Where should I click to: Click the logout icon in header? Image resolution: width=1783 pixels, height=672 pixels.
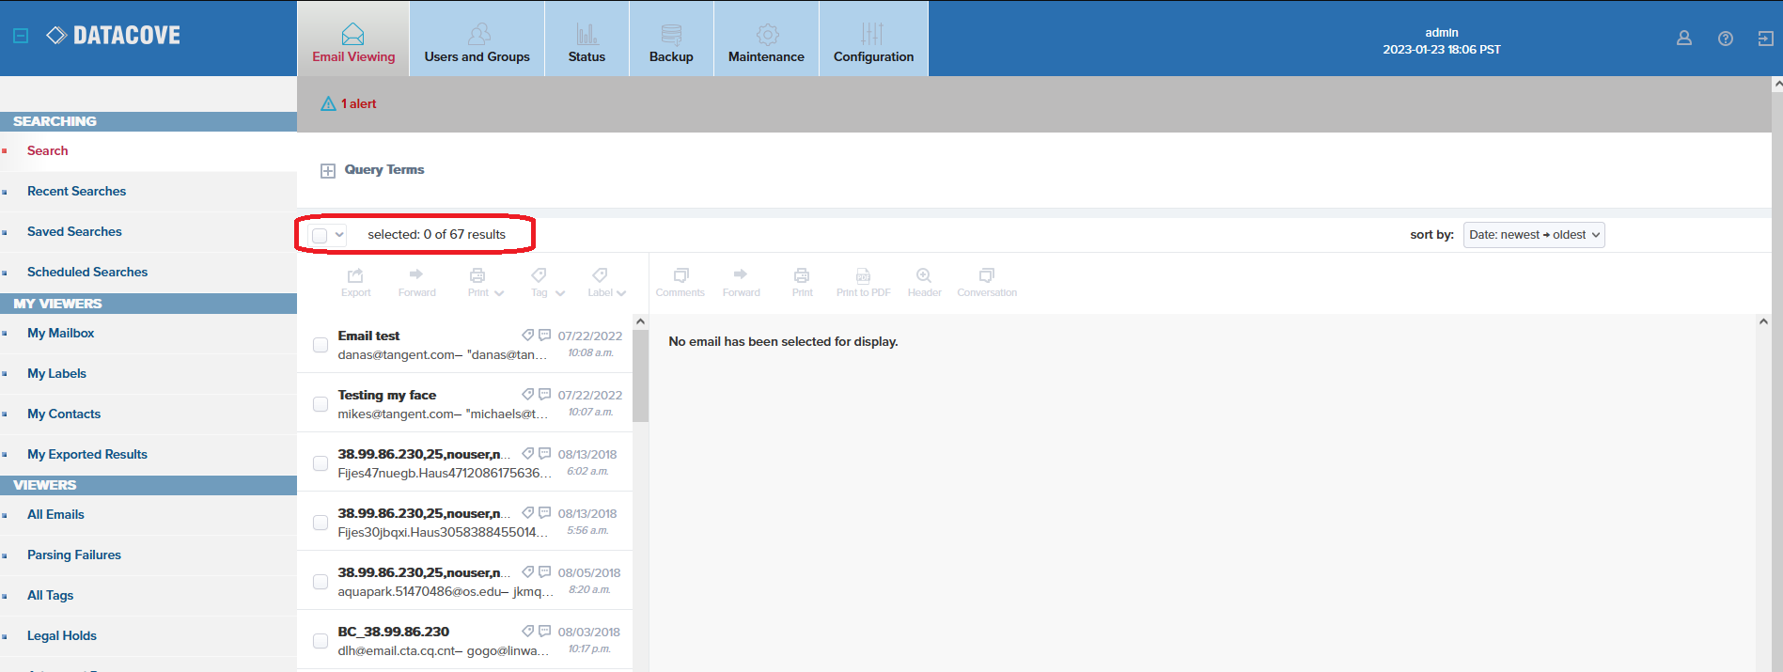click(1765, 39)
